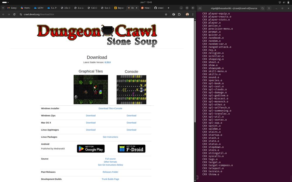
Task: Open the 'Other formats' source link
Action: (110, 162)
